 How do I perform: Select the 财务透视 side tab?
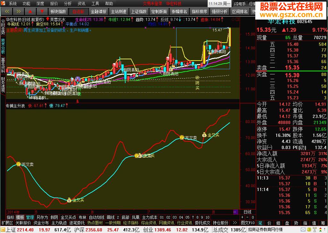3,85
